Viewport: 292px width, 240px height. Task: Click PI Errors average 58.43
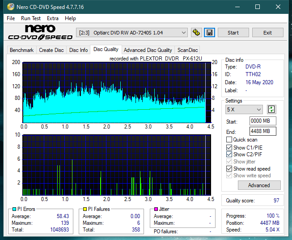pos(63,216)
